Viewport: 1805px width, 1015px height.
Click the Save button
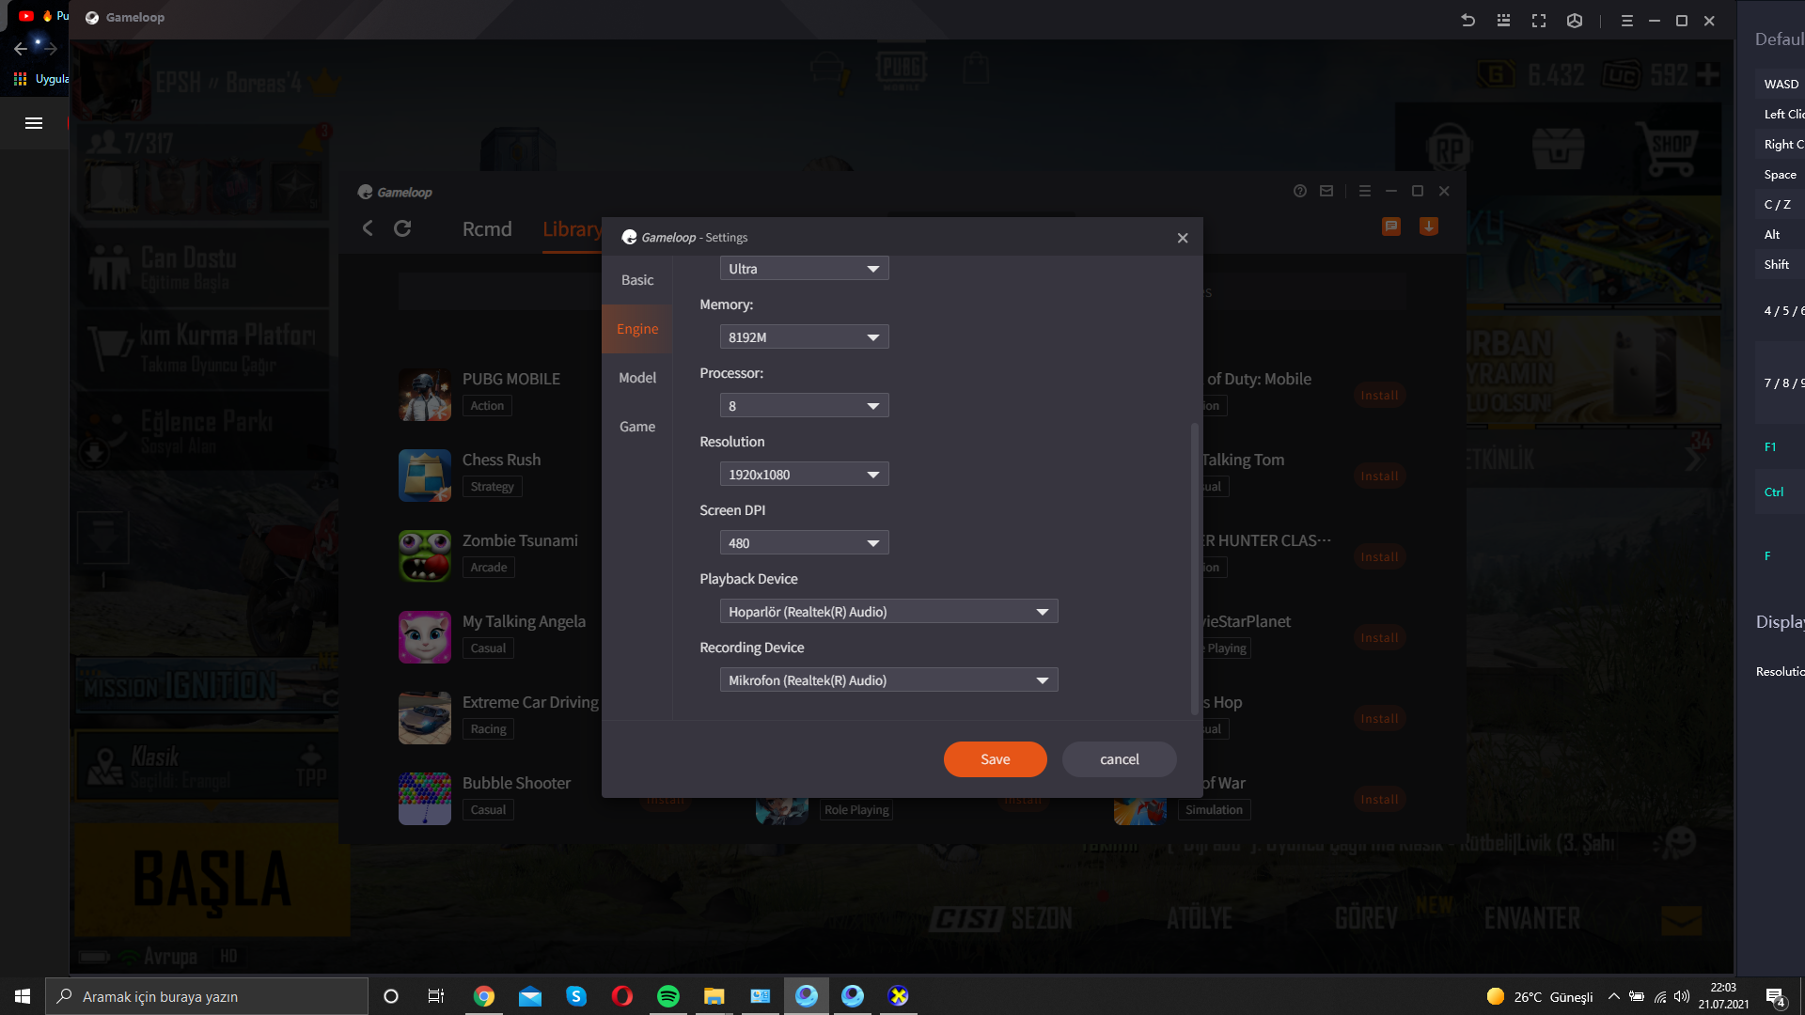(x=995, y=759)
